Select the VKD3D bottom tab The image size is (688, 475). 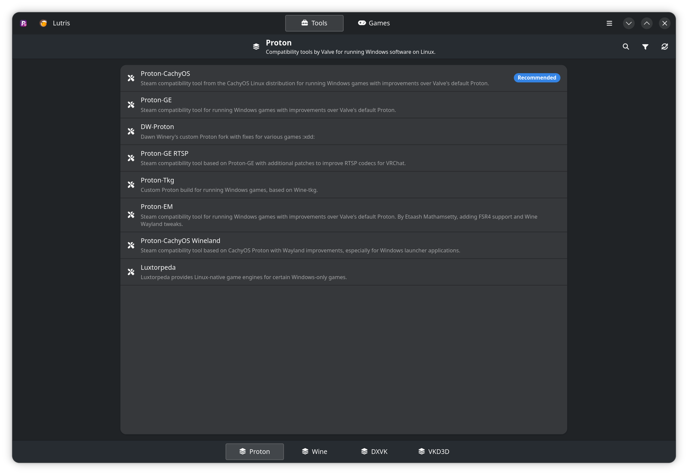click(433, 452)
